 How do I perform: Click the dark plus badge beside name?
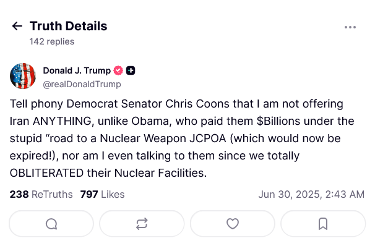(x=131, y=70)
